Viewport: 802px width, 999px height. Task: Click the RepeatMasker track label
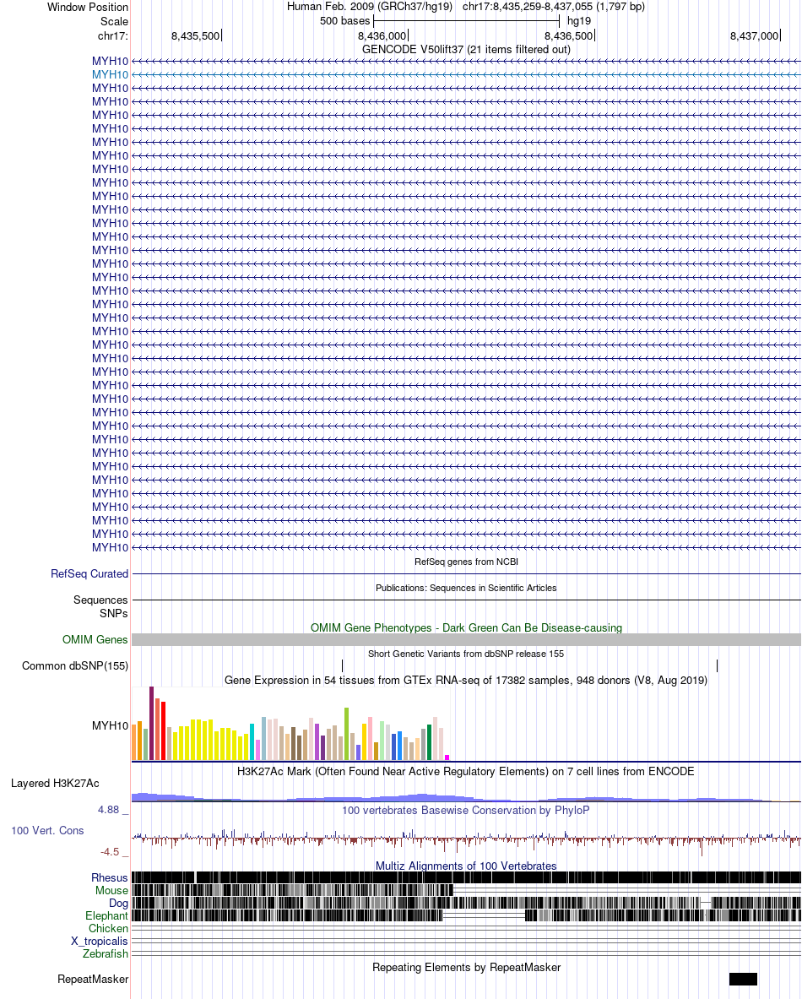[93, 979]
